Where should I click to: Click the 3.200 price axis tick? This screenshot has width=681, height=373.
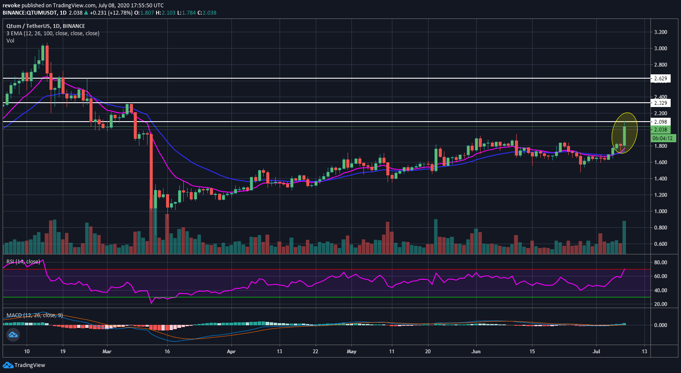pyautogui.click(x=660, y=32)
